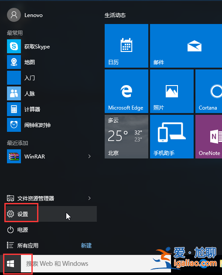Image resolution: width=222 pixels, height=275 pixels.
Task: Click the 闹钟和时钟 text label
Action: click(38, 125)
